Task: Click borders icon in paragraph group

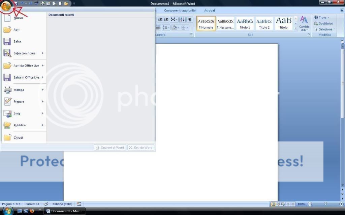Action: pyautogui.click(x=183, y=28)
